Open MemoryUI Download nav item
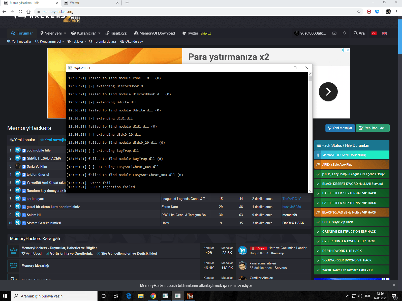 click(x=154, y=33)
